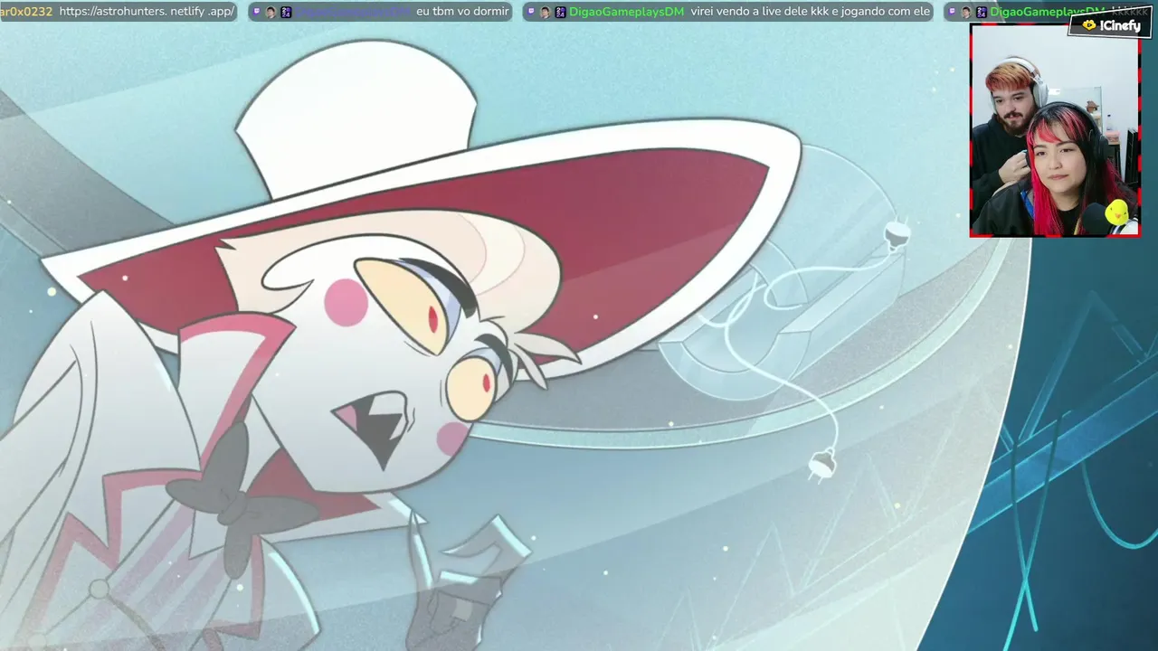Image resolution: width=1158 pixels, height=651 pixels.
Task: Click the message text 'eu tbm vo dormir'
Action: tap(462, 12)
